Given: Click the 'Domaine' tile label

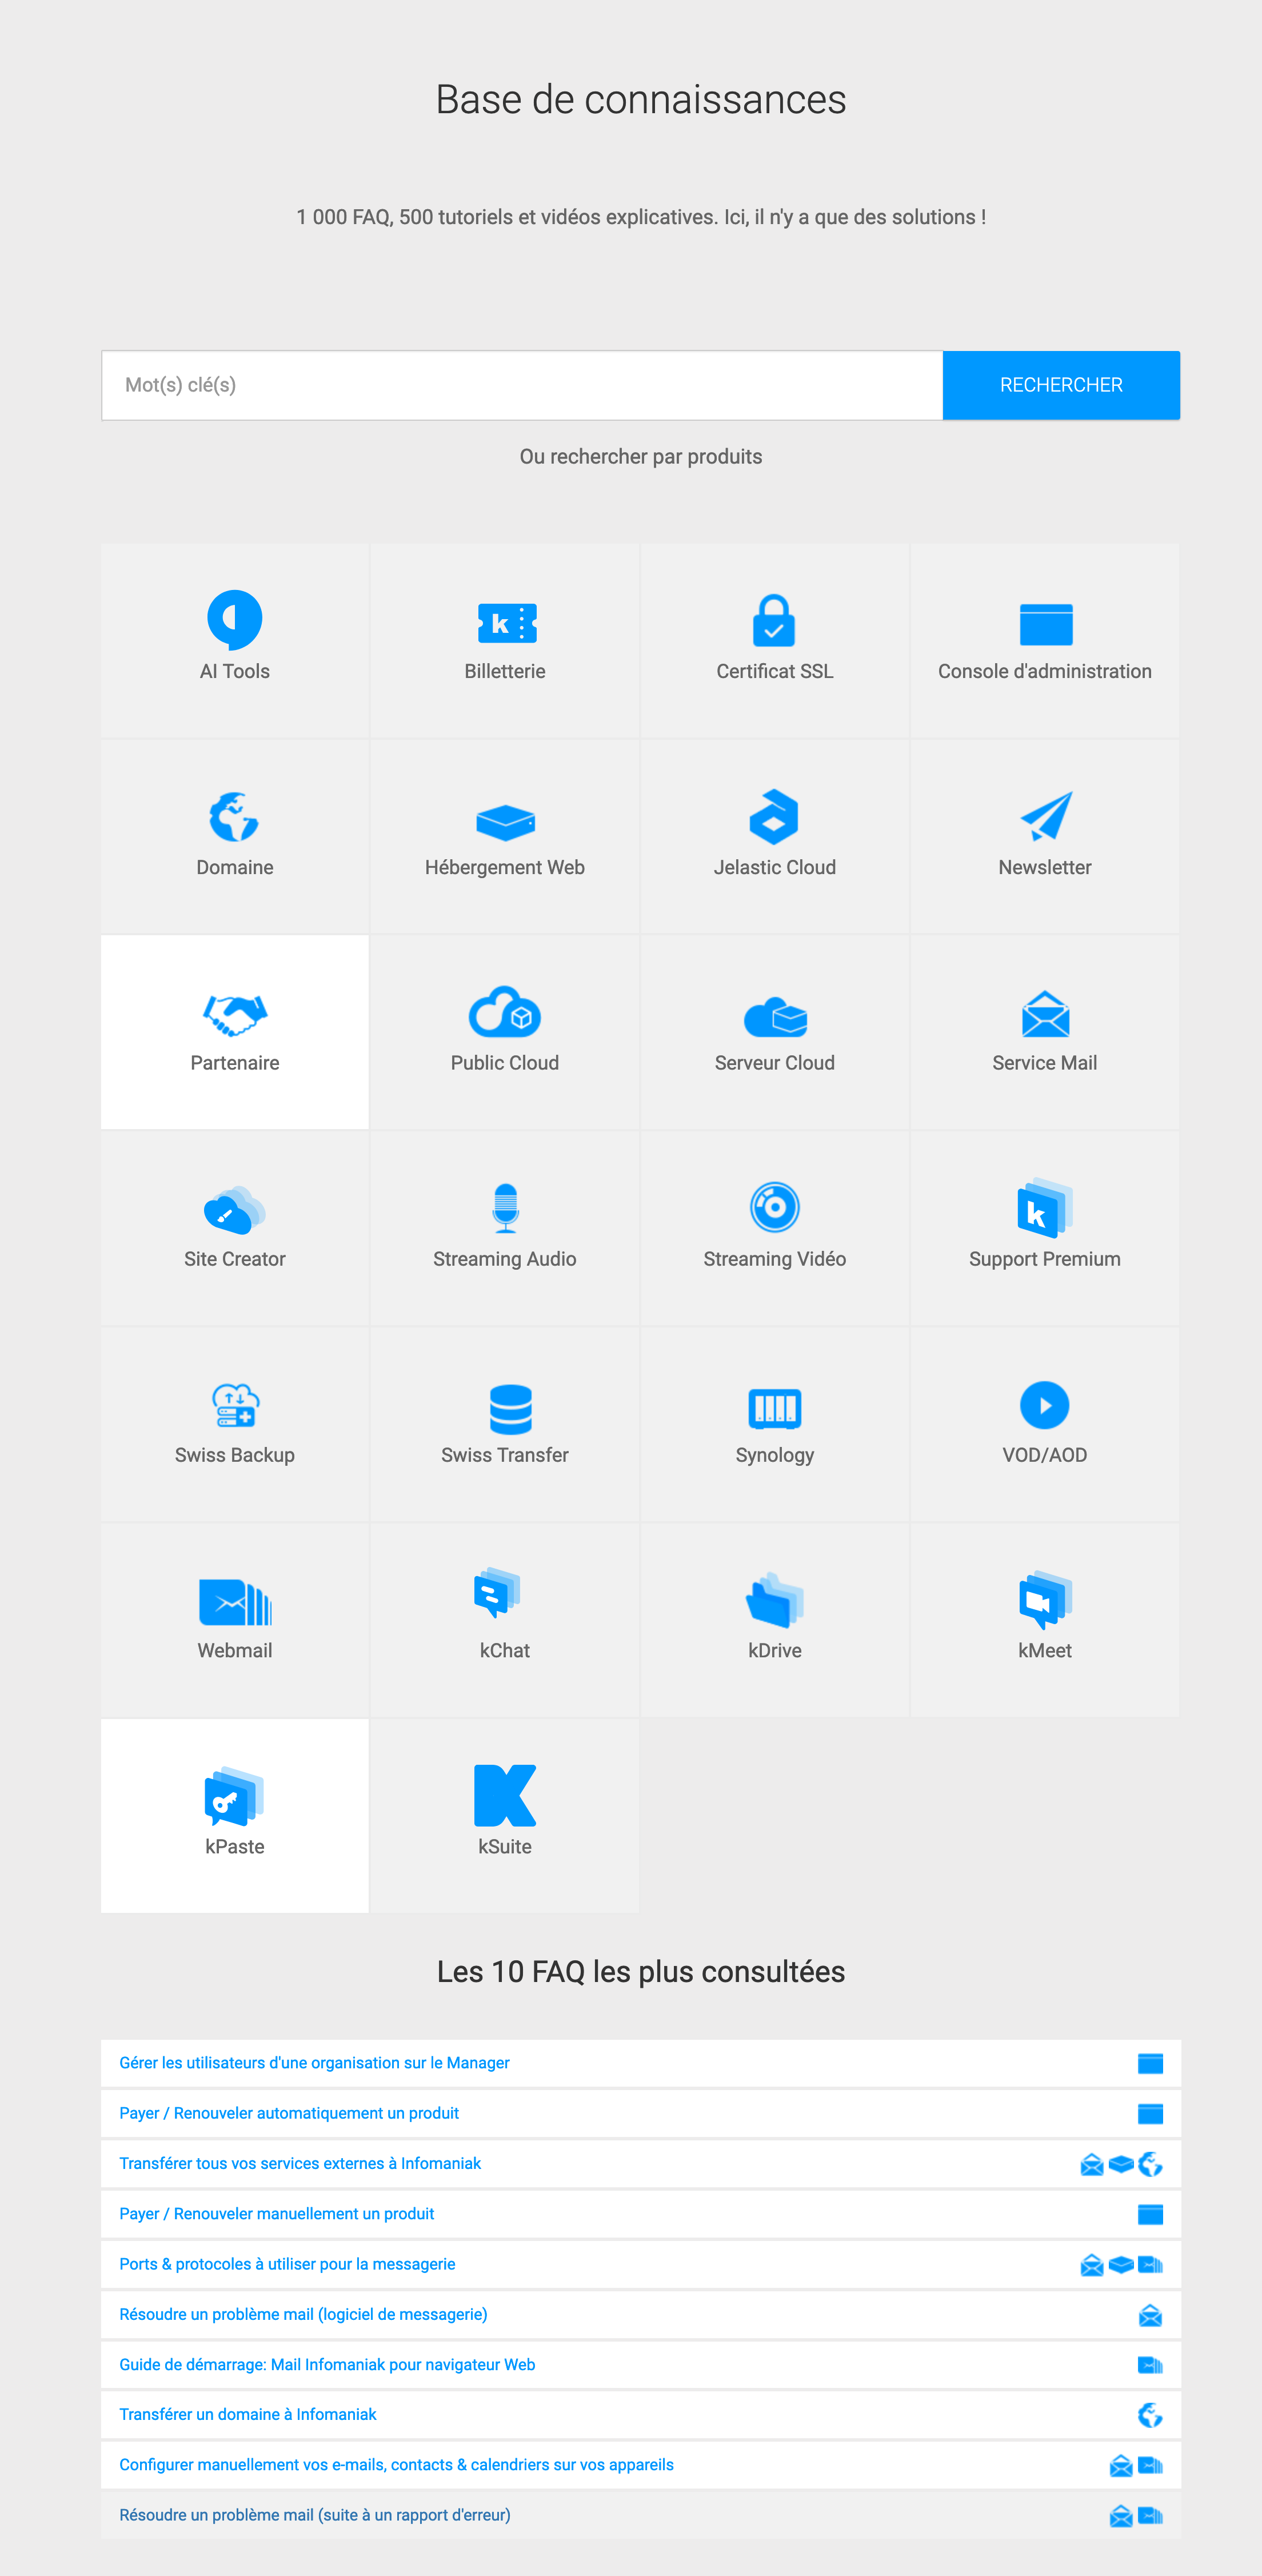Looking at the screenshot, I should [x=235, y=867].
